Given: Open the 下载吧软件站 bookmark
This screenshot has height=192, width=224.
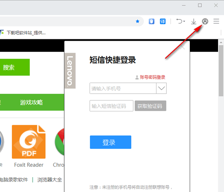Looking at the screenshot, I should point(23,33).
